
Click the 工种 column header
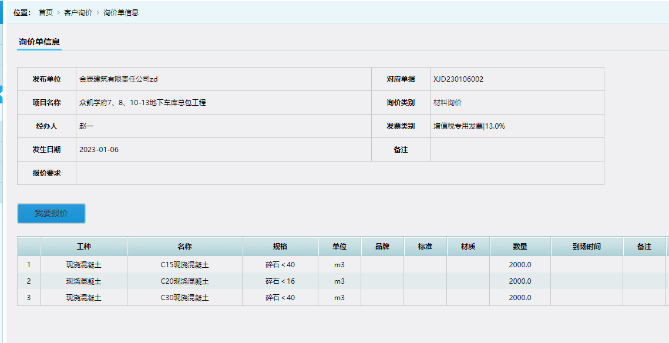[84, 247]
